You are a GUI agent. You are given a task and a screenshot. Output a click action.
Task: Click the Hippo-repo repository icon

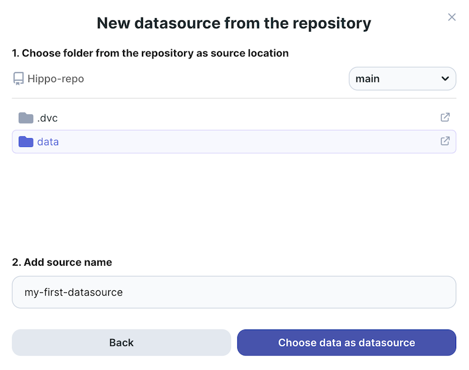19,78
